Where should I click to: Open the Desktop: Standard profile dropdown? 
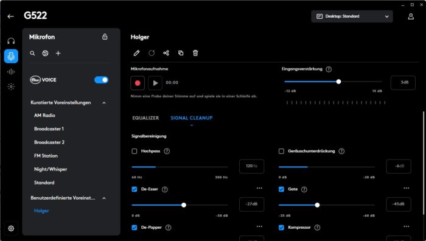pyautogui.click(x=352, y=16)
